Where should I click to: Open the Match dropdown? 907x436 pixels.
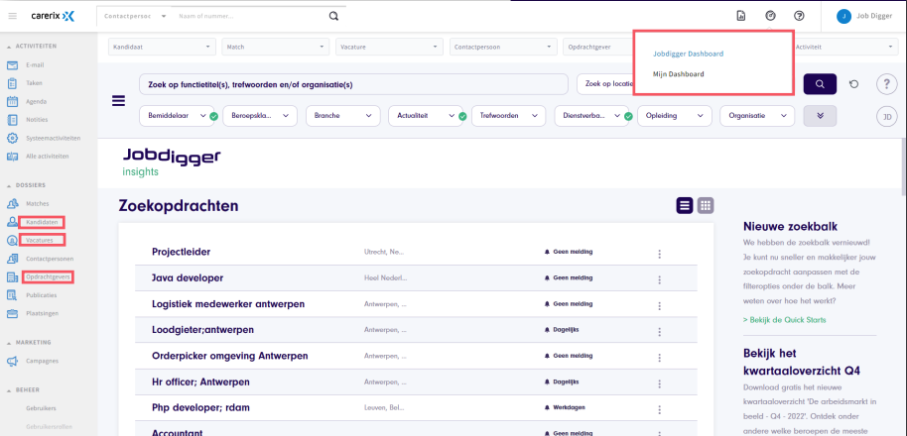point(275,47)
